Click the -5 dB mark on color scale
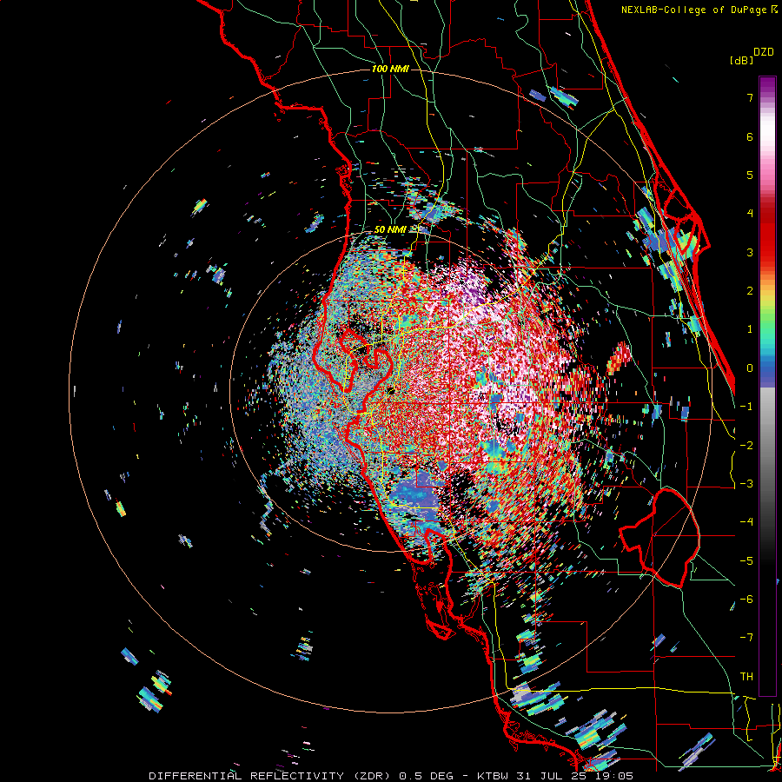Image resolution: width=782 pixels, height=782 pixels. [x=746, y=561]
